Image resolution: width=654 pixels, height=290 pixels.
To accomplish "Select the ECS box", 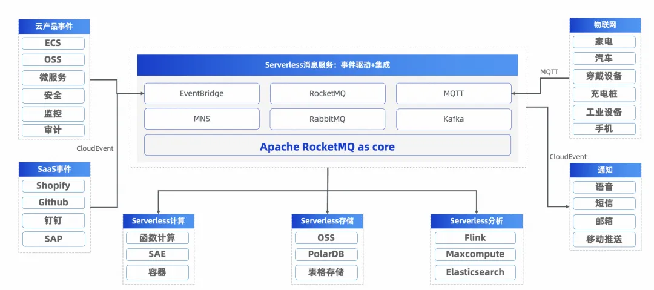I will 53,44.
